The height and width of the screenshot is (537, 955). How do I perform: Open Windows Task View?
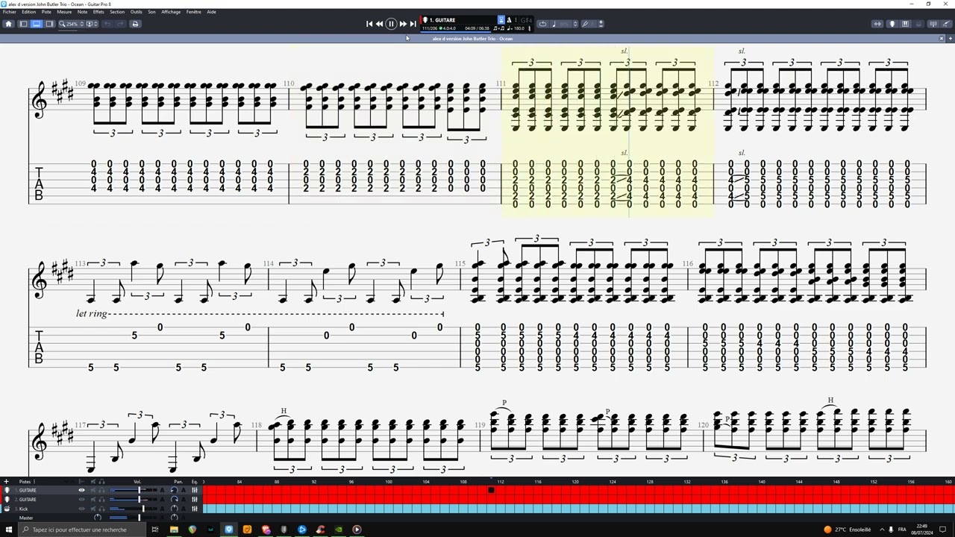coord(155,530)
